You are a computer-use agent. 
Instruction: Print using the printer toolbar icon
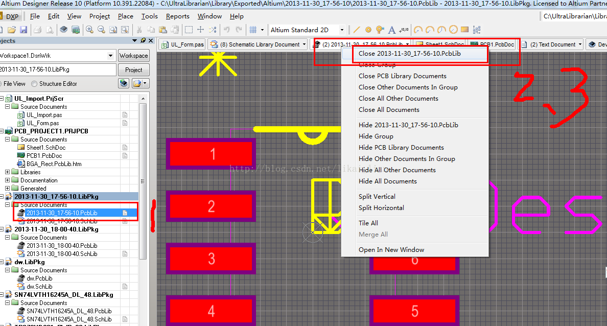click(37, 30)
